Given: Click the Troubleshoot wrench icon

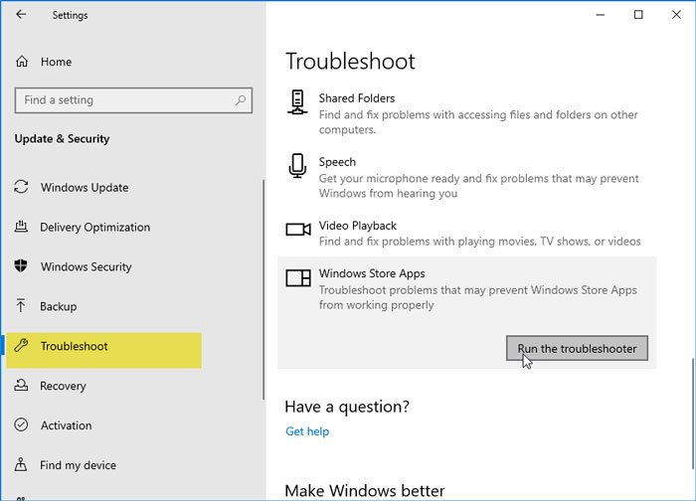Looking at the screenshot, I should (21, 345).
